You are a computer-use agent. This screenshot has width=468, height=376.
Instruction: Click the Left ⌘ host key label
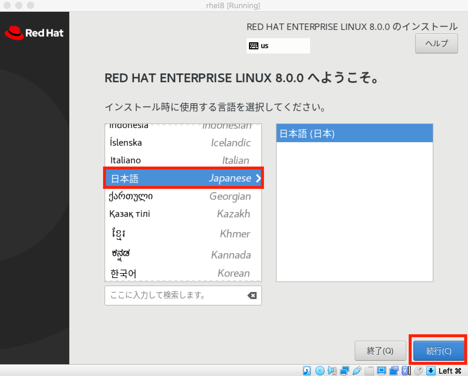450,371
